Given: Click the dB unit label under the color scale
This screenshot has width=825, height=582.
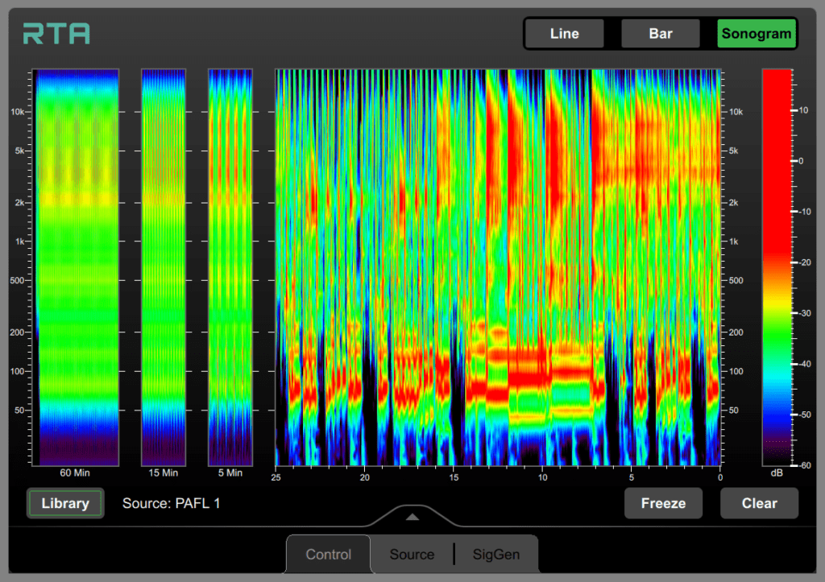Looking at the screenshot, I should 777,473.
